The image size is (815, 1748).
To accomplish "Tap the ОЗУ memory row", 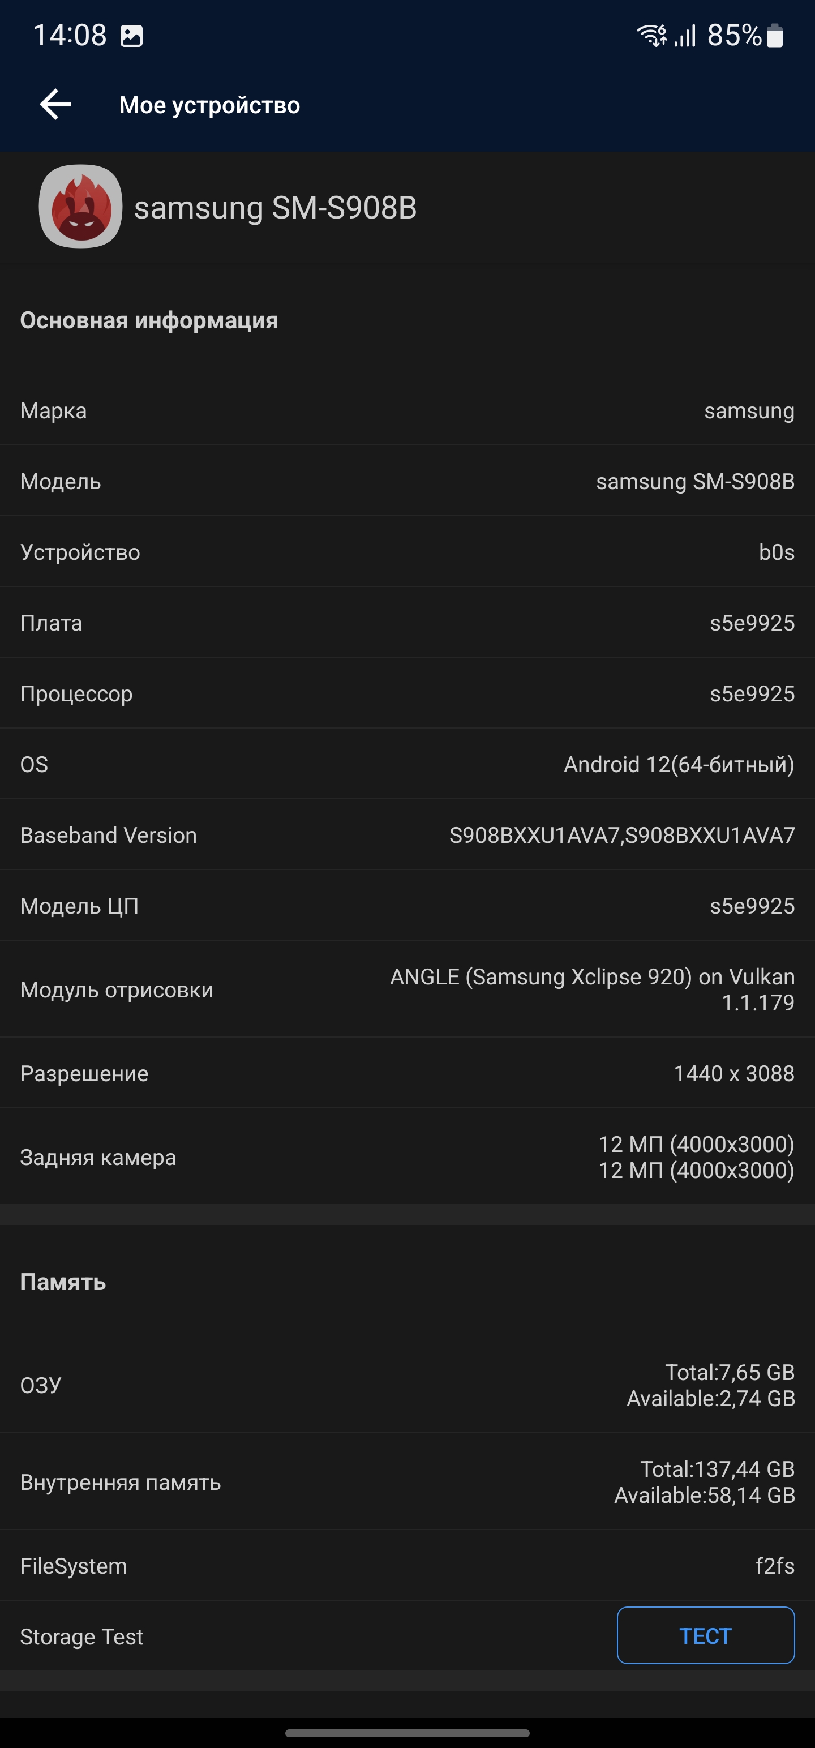I will 407,1385.
